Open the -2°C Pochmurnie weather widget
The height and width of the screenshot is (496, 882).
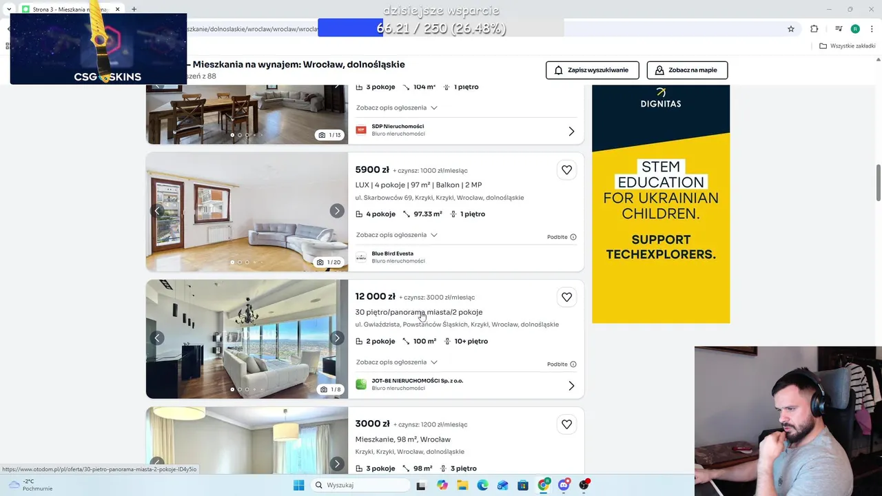[x=31, y=485]
